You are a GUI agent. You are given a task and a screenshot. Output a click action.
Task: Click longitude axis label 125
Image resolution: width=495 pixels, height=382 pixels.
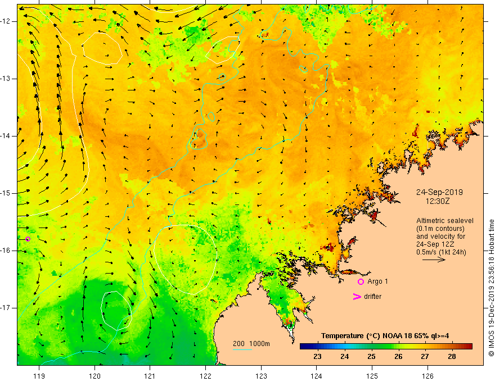(x=372, y=376)
